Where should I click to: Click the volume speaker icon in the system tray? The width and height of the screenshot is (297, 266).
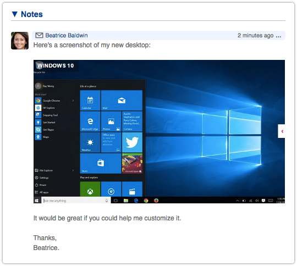tap(257, 201)
